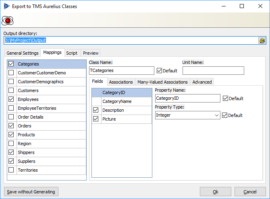This screenshot has width=270, height=199.
Task: Maximize the Export to TMS Aurelius window
Action: (242, 6)
